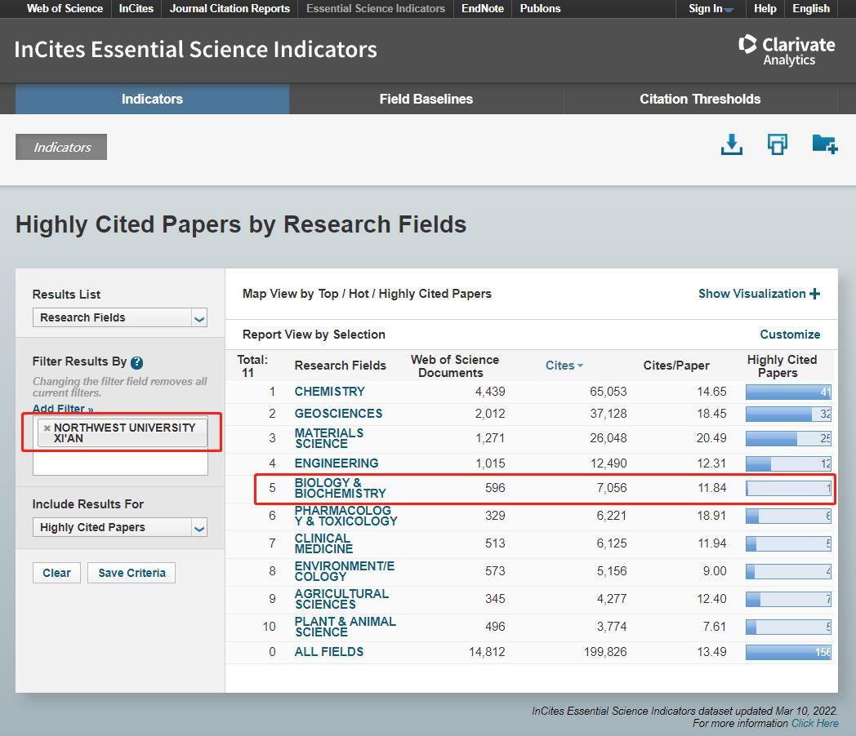Image resolution: width=856 pixels, height=736 pixels.
Task: Switch to the Field Baselines tab
Action: click(x=426, y=99)
